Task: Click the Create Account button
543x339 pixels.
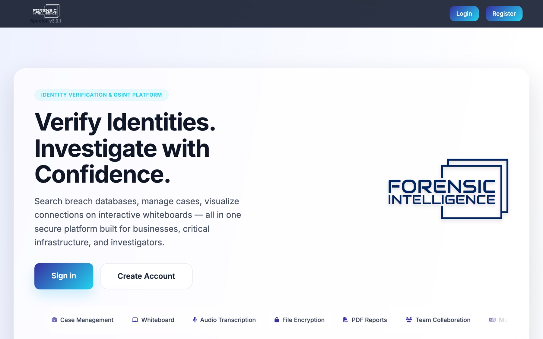Action: coord(146,276)
